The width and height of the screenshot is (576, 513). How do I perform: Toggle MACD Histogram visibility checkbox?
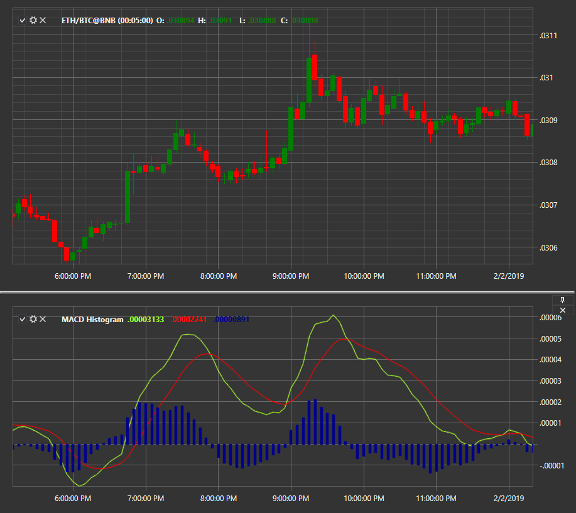(23, 319)
